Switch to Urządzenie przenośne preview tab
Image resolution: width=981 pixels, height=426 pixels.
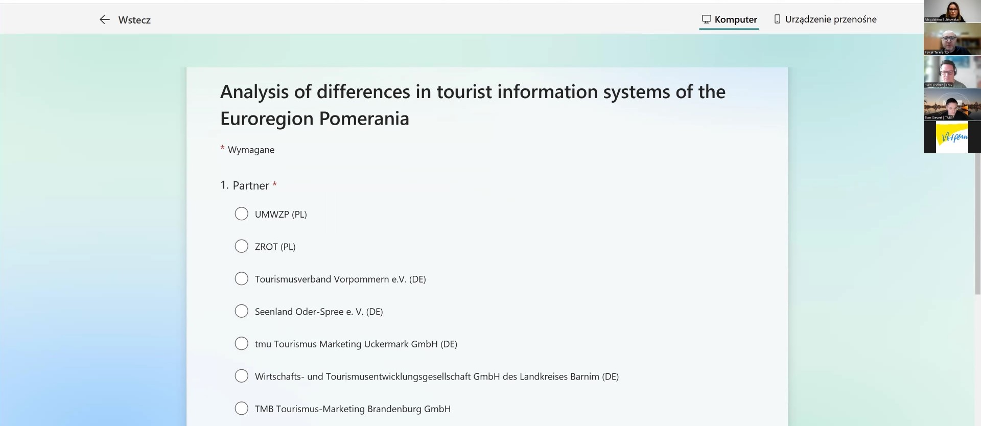pyautogui.click(x=825, y=19)
